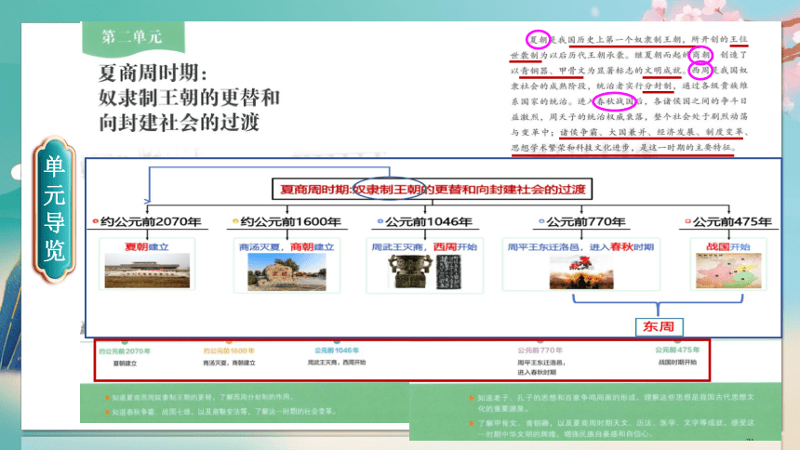This screenshot has height=450, width=800.
Task: Click small 商汤灭夏,商朝建立 text in the red-framed strip
Action: pos(229,363)
